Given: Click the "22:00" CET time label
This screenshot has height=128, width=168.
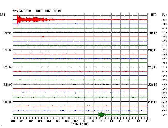Looking at the screenshot, I should pos(8,67).
